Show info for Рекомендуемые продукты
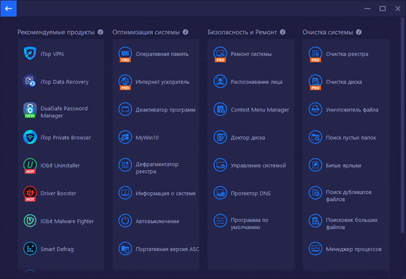 click(x=100, y=32)
